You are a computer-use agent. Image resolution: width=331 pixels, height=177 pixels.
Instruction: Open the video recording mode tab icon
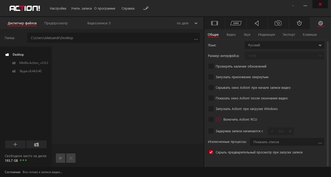pos(214,23)
